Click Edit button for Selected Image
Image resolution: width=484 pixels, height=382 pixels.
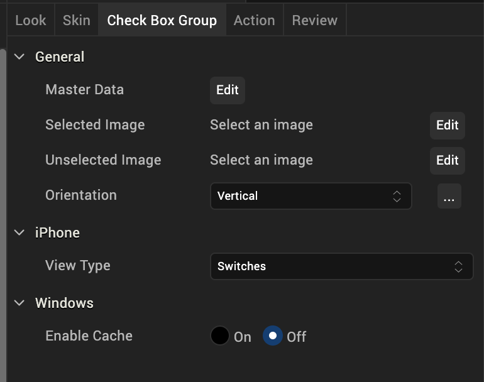pos(447,125)
